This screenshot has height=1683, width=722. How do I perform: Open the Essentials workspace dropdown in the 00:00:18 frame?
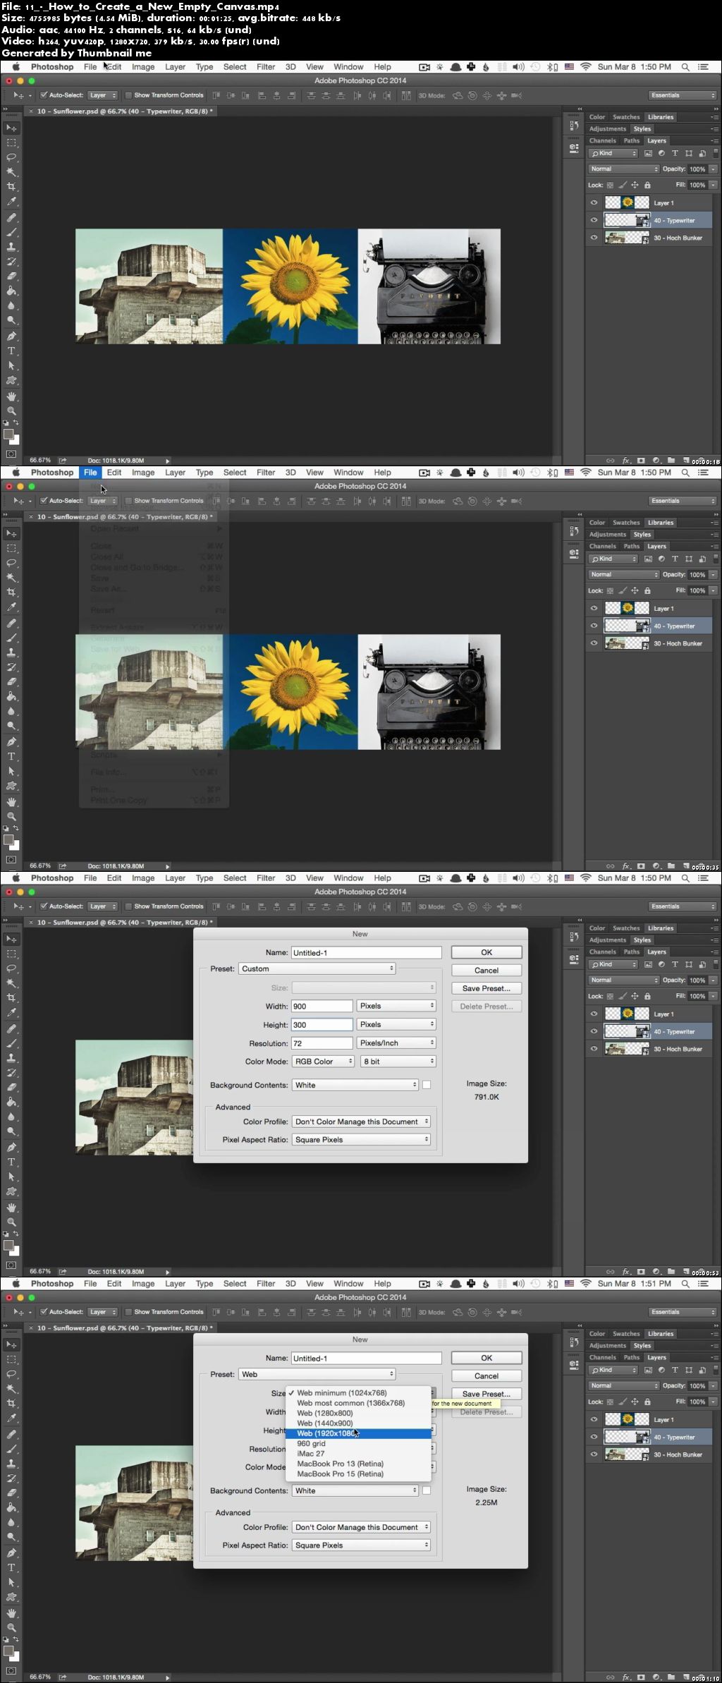click(683, 95)
